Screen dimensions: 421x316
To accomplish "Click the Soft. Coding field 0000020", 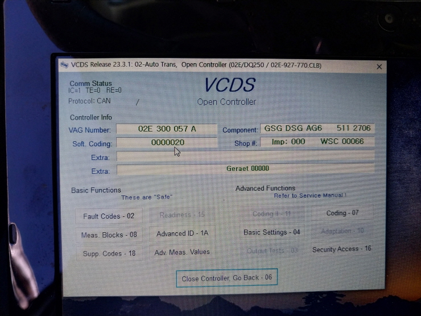I will [167, 142].
